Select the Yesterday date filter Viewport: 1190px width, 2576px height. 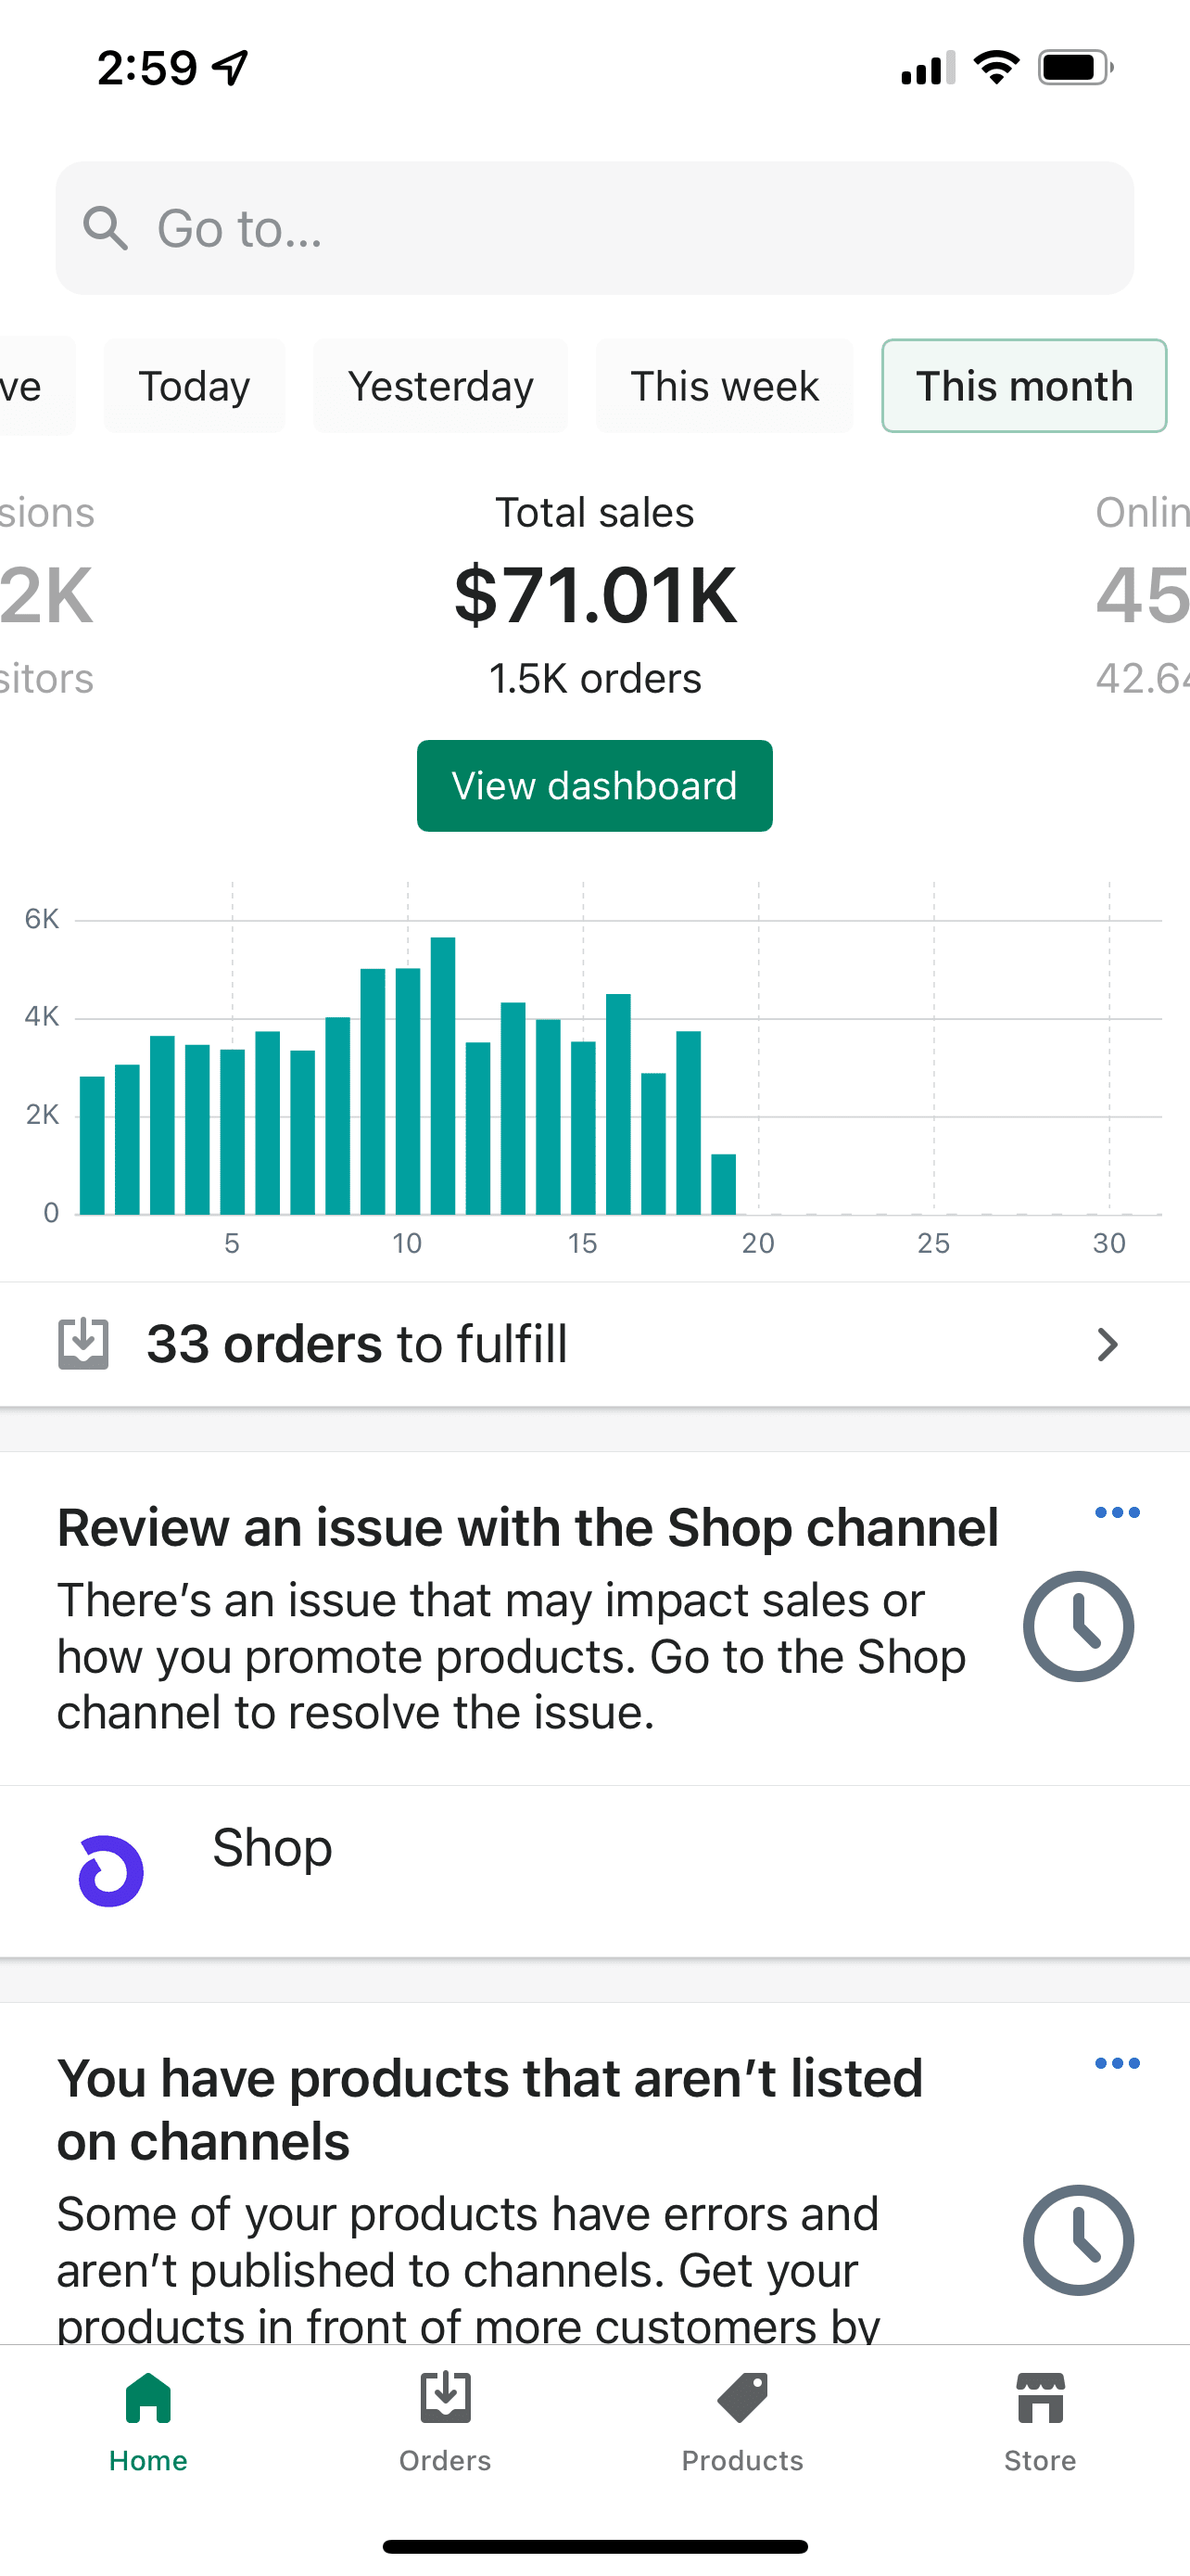(440, 386)
